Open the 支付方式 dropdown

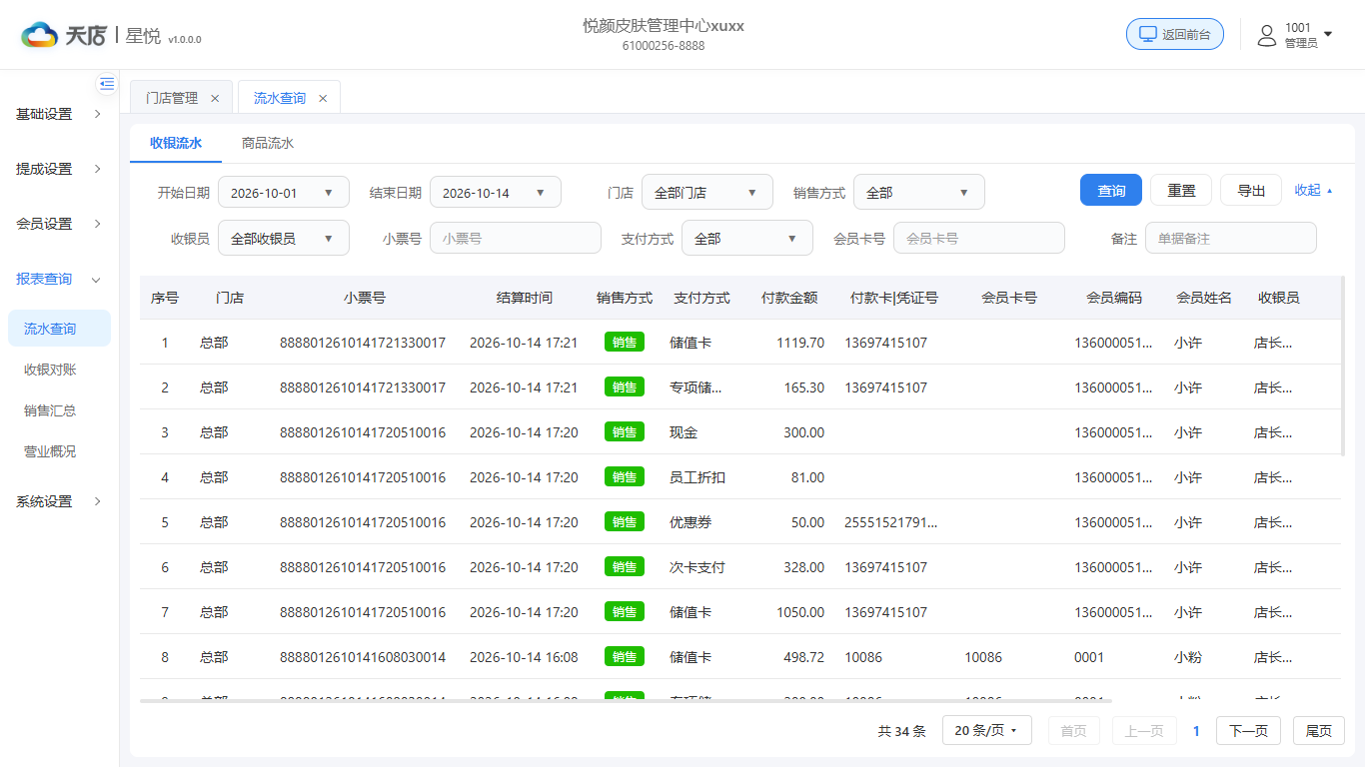pos(747,239)
